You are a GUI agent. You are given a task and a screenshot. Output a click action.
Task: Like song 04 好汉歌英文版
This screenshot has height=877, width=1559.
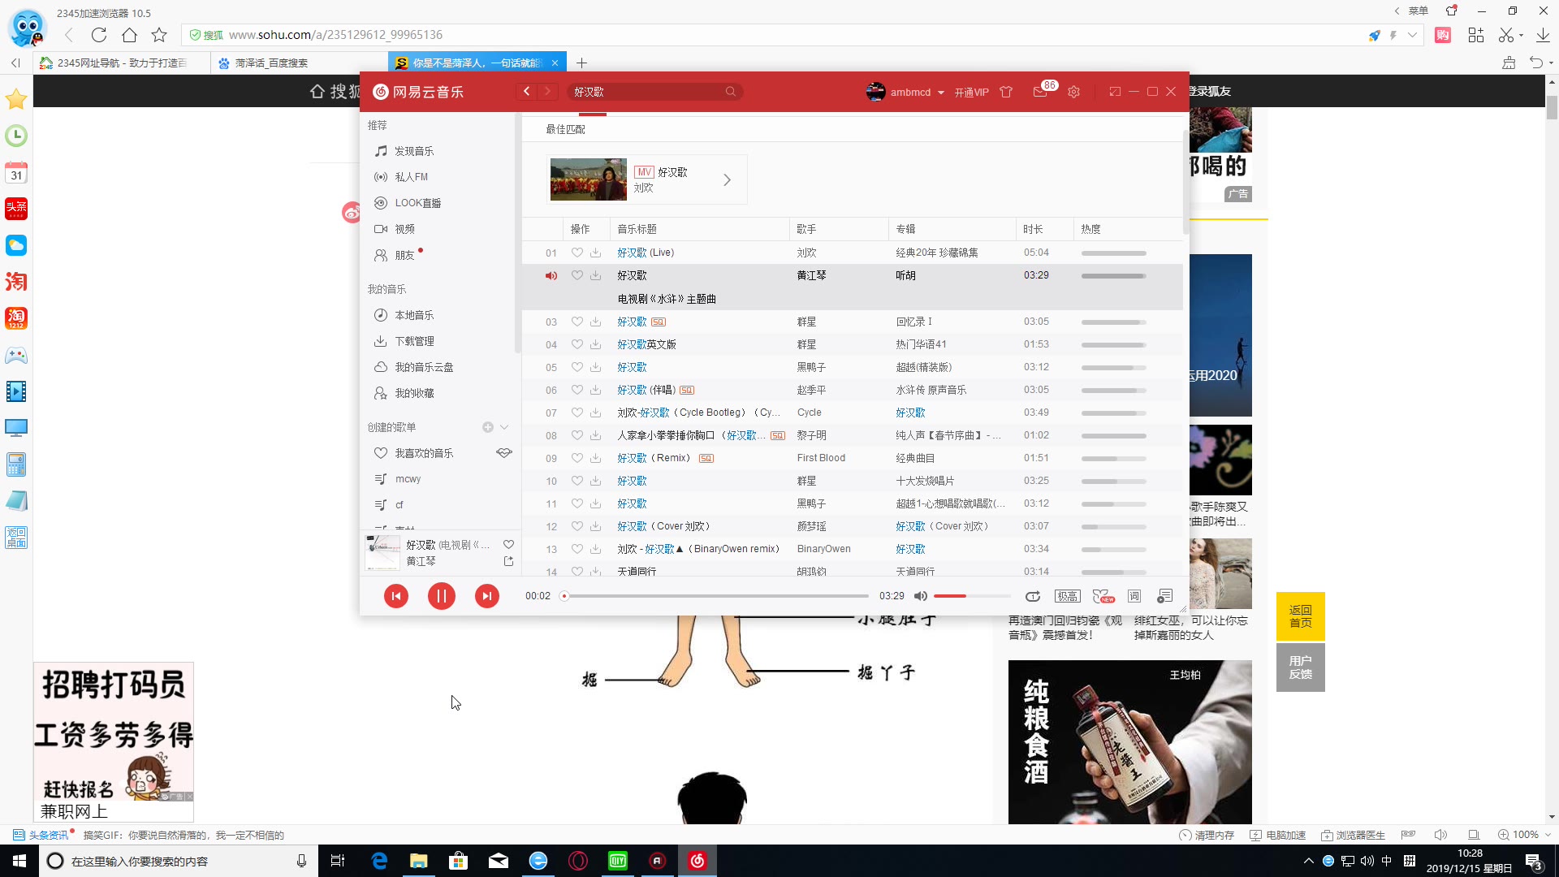point(577,344)
